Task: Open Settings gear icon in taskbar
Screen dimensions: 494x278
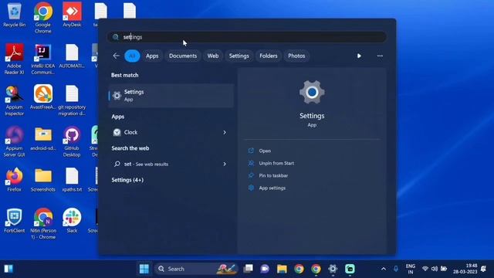Action: [x=333, y=269]
